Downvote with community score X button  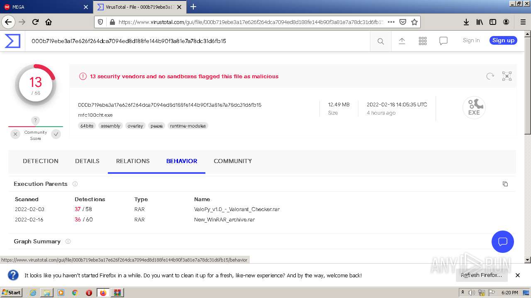[15, 134]
